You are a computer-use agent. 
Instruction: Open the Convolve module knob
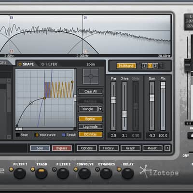point(84,173)
